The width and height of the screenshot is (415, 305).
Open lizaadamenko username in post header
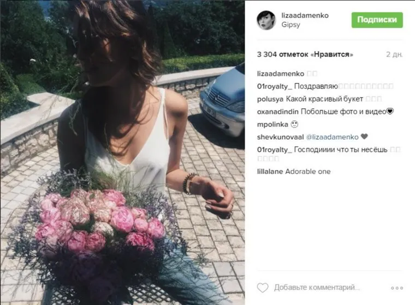point(305,15)
